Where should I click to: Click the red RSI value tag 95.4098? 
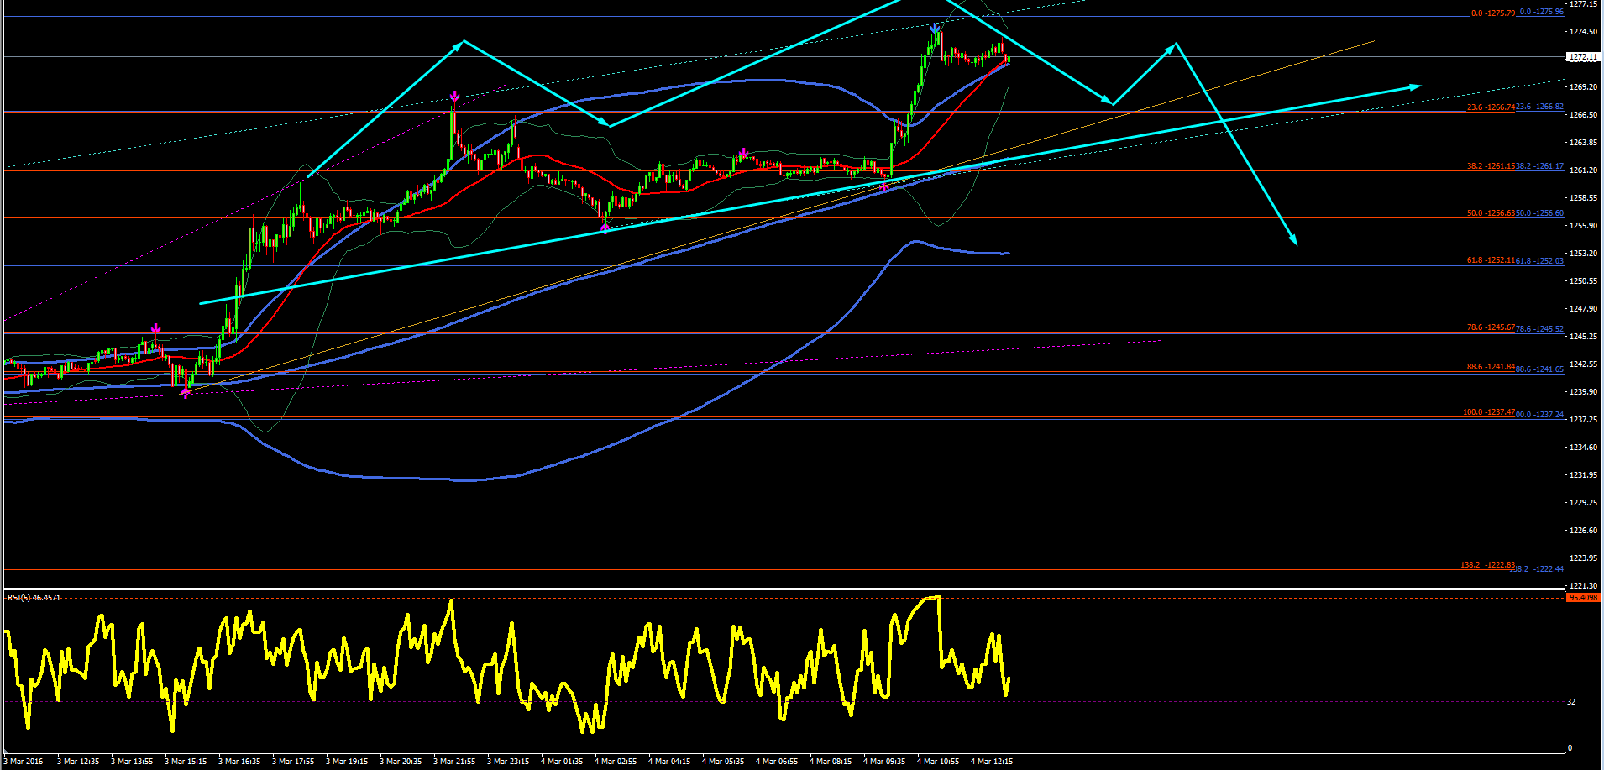click(1582, 597)
